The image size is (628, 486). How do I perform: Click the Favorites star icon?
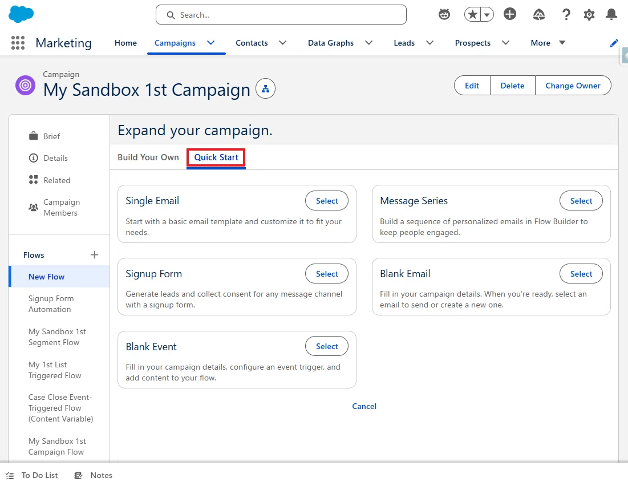473,15
